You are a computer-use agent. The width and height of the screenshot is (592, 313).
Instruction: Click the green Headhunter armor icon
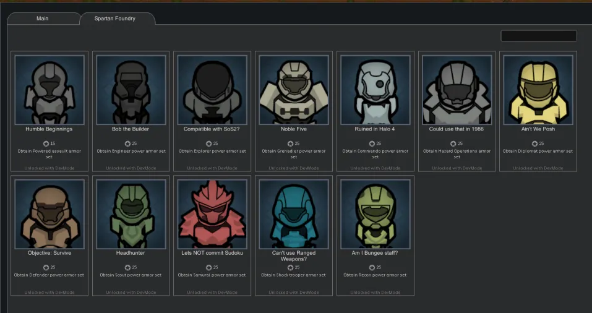[131, 214]
